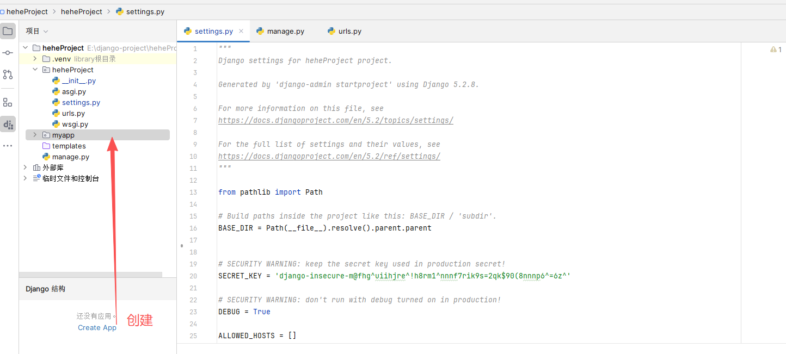Place cursor on DEBUG = True line
Screen dimensions: 786x354
tap(244, 312)
